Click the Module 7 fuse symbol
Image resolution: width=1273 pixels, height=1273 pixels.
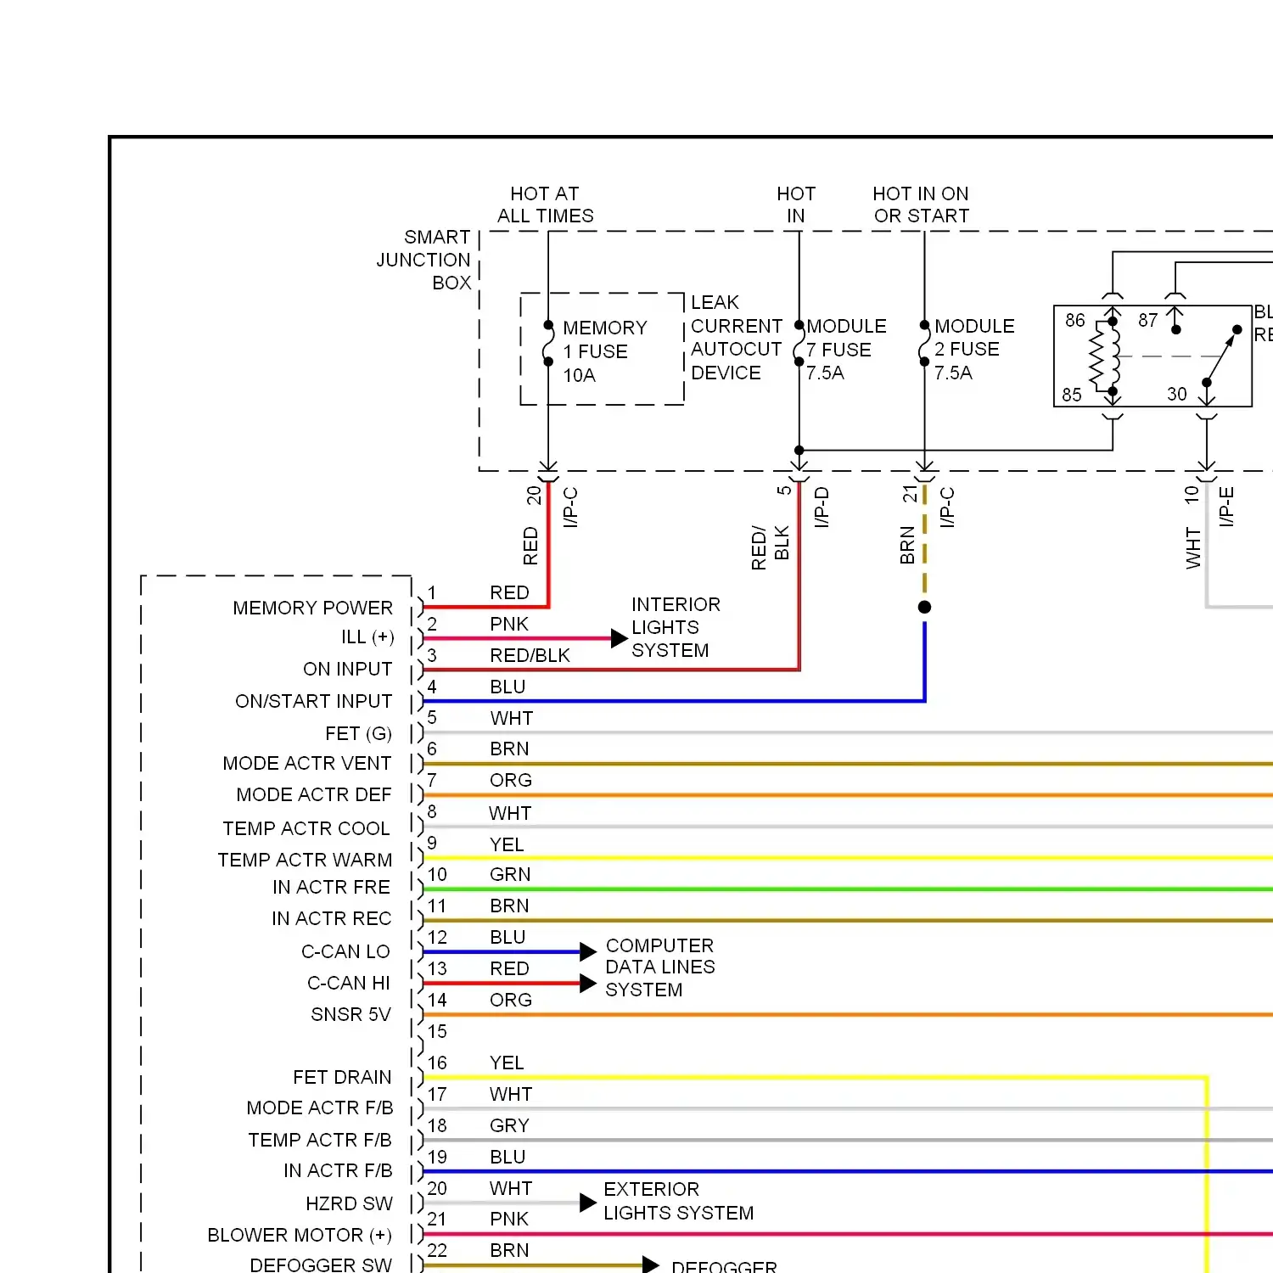[x=799, y=344]
